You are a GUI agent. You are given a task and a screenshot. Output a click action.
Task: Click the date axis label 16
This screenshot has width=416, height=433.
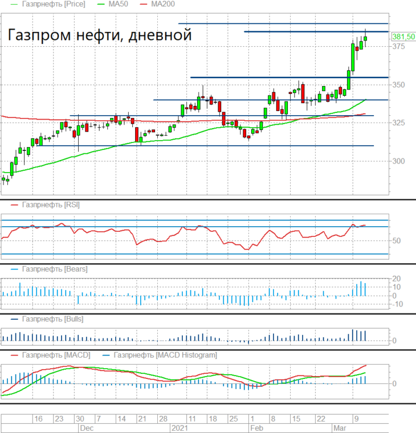38,419
